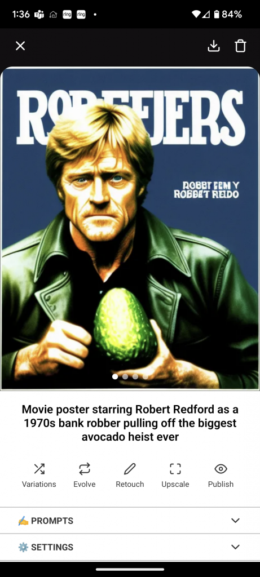Tap the Variations shuffle icon
The height and width of the screenshot is (577, 260).
(x=39, y=468)
